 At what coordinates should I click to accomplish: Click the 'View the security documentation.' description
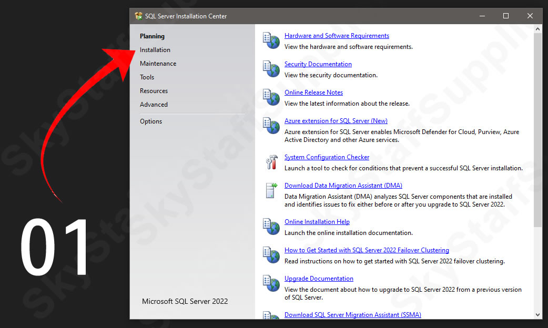click(x=331, y=75)
